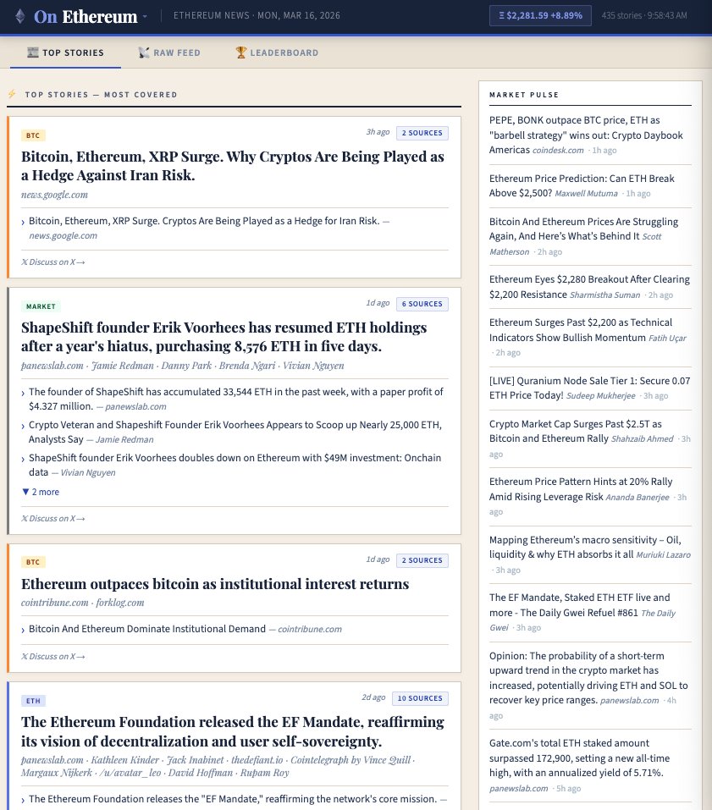Click the 2 Sources badge on Iran Risk story
712x810 pixels.
coord(422,133)
